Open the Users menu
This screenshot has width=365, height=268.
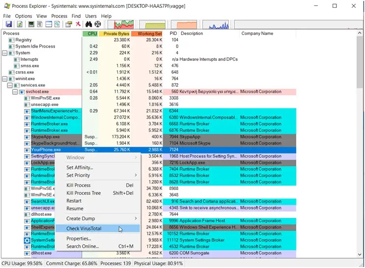[91, 16]
